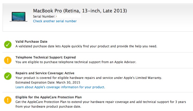Click the eligible to purchase telephone support description
The height and width of the screenshot is (111, 193).
pyautogui.click(x=76, y=62)
